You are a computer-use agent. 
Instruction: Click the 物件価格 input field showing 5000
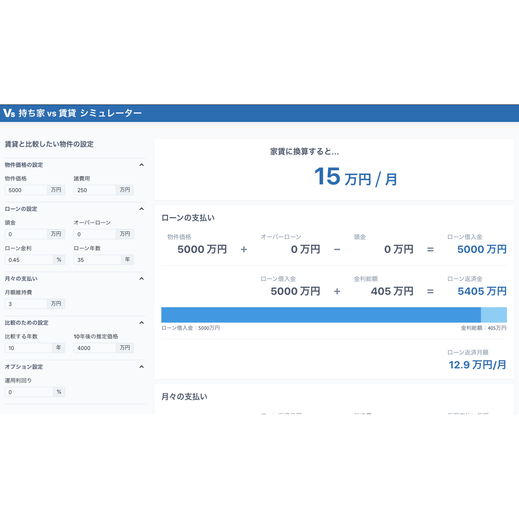[26, 190]
